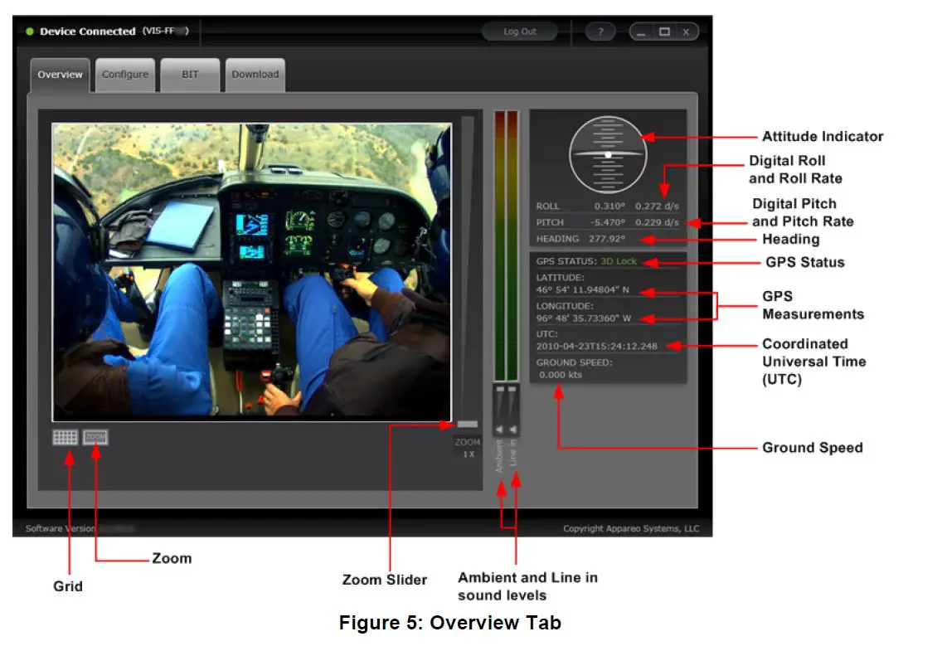Image resolution: width=942 pixels, height=646 pixels.
Task: Switch to the Configure tab
Action: pos(125,74)
